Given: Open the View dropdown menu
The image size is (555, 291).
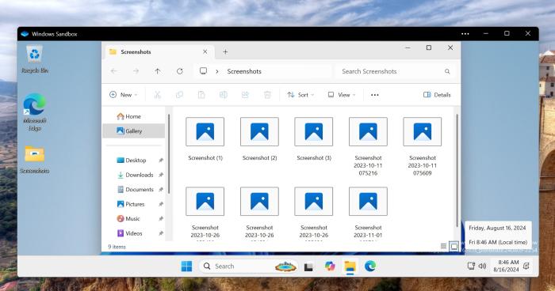Looking at the screenshot, I should pos(342,95).
